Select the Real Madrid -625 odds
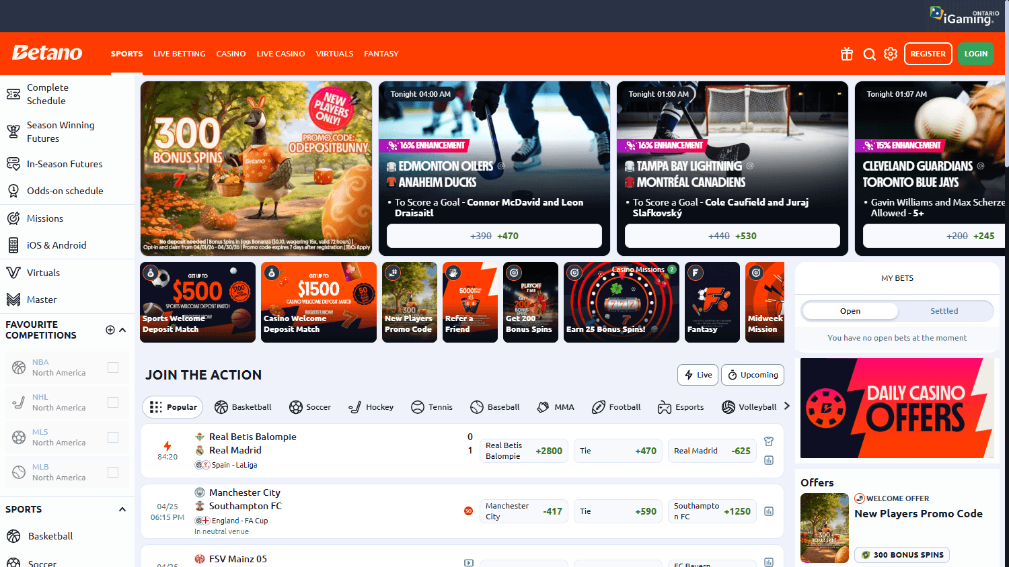This screenshot has height=567, width=1009. click(712, 451)
